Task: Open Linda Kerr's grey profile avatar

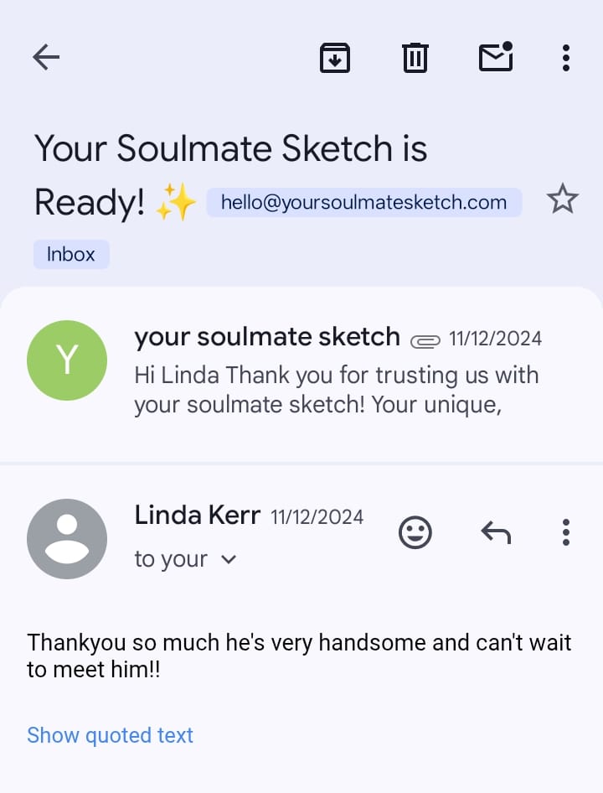Action: coord(67,539)
